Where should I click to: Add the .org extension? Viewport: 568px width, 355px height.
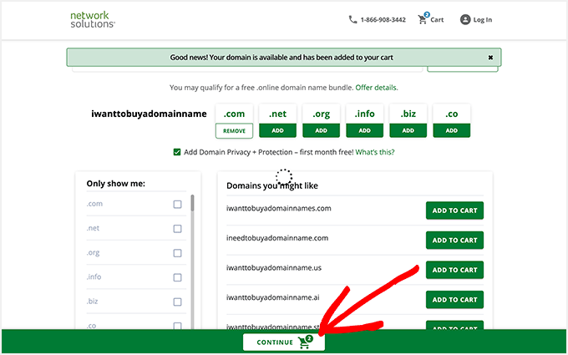coord(321,130)
